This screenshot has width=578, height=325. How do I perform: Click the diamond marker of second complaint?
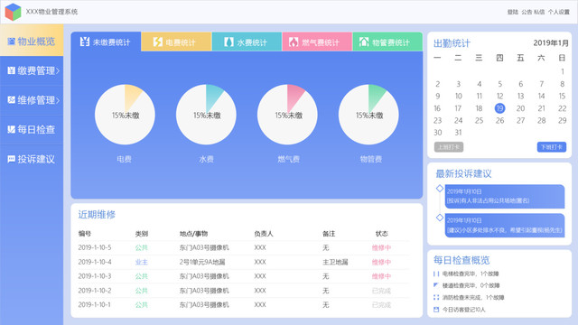440,218
